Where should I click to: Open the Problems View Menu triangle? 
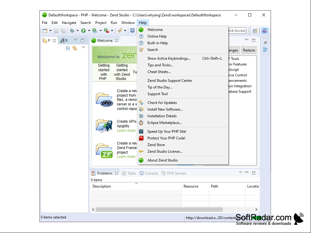point(241,172)
